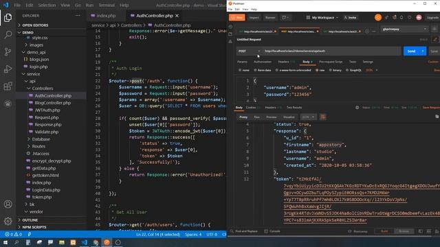Click the Postman icon on taskbar

point(107,242)
